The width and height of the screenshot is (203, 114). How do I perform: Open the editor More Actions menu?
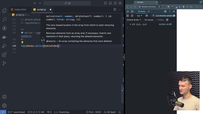tap(119, 9)
